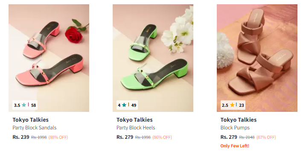The width and height of the screenshot is (303, 155).
Task: Open Tokyo Talkies brand above Party Block Heels
Action: (134, 120)
